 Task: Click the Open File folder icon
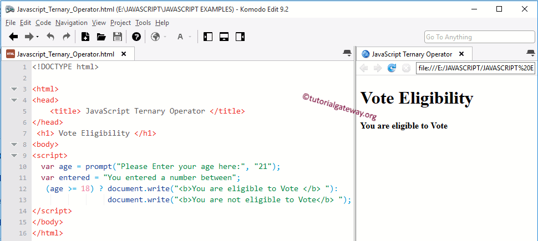pos(101,37)
